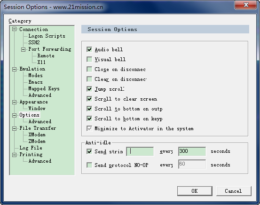The width and height of the screenshot is (260, 205).
Task: Collapse the Printing tree node
Action: tap(15, 155)
